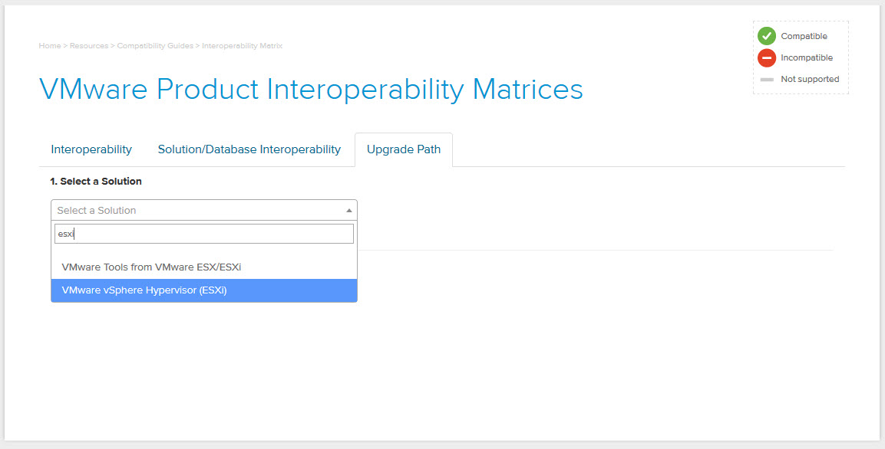Open Compatibility Guides breadcrumb link
Image resolution: width=885 pixels, height=449 pixels.
click(x=155, y=46)
